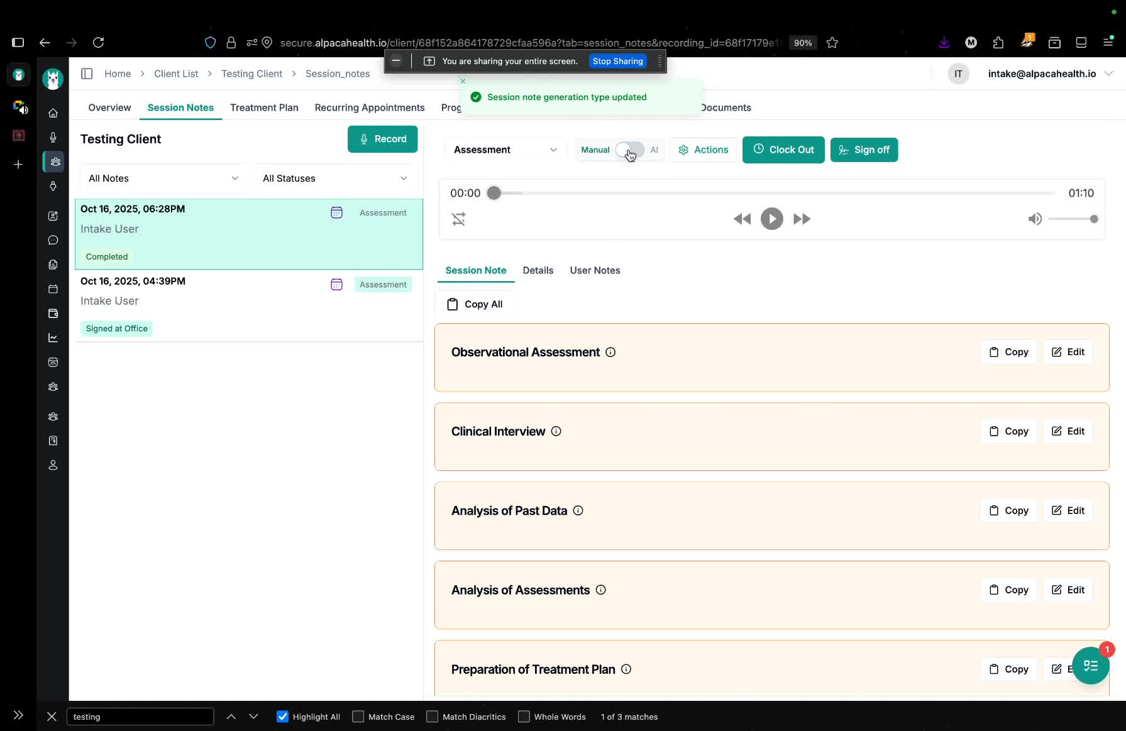Edit the Analysis of Past Data section
This screenshot has height=731, width=1126.
click(1068, 510)
